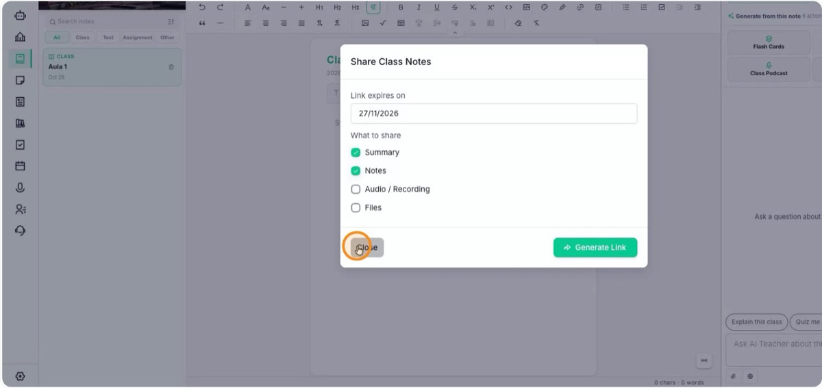Toggle the paragraph format button
This screenshot has width=822, height=388.
(x=373, y=8)
